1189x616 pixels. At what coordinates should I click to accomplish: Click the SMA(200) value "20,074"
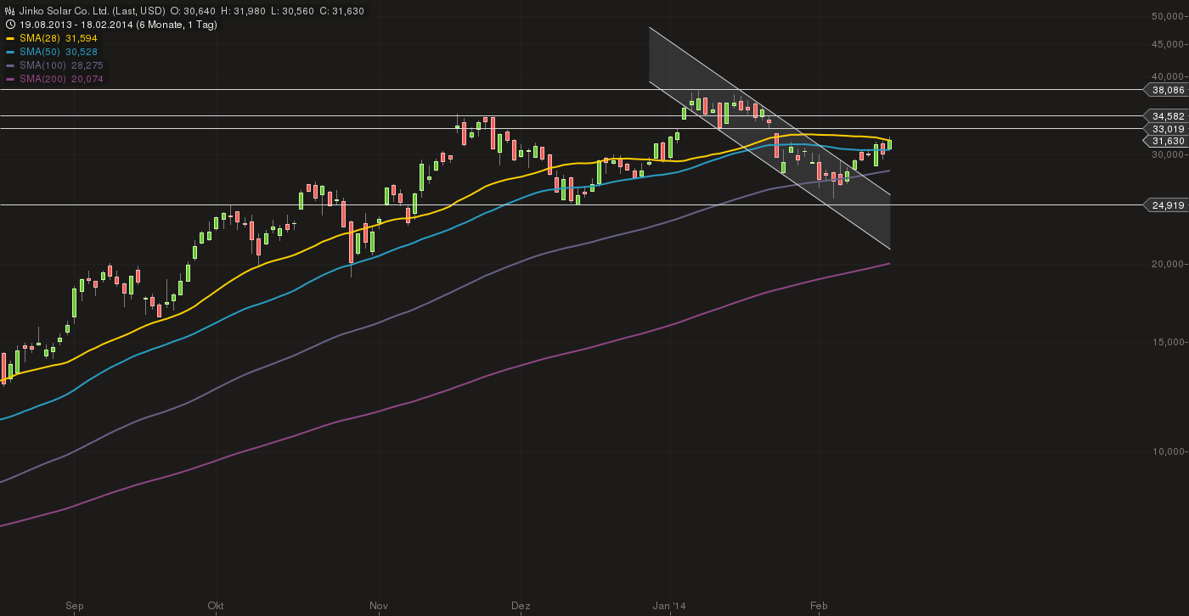pyautogui.click(x=87, y=79)
